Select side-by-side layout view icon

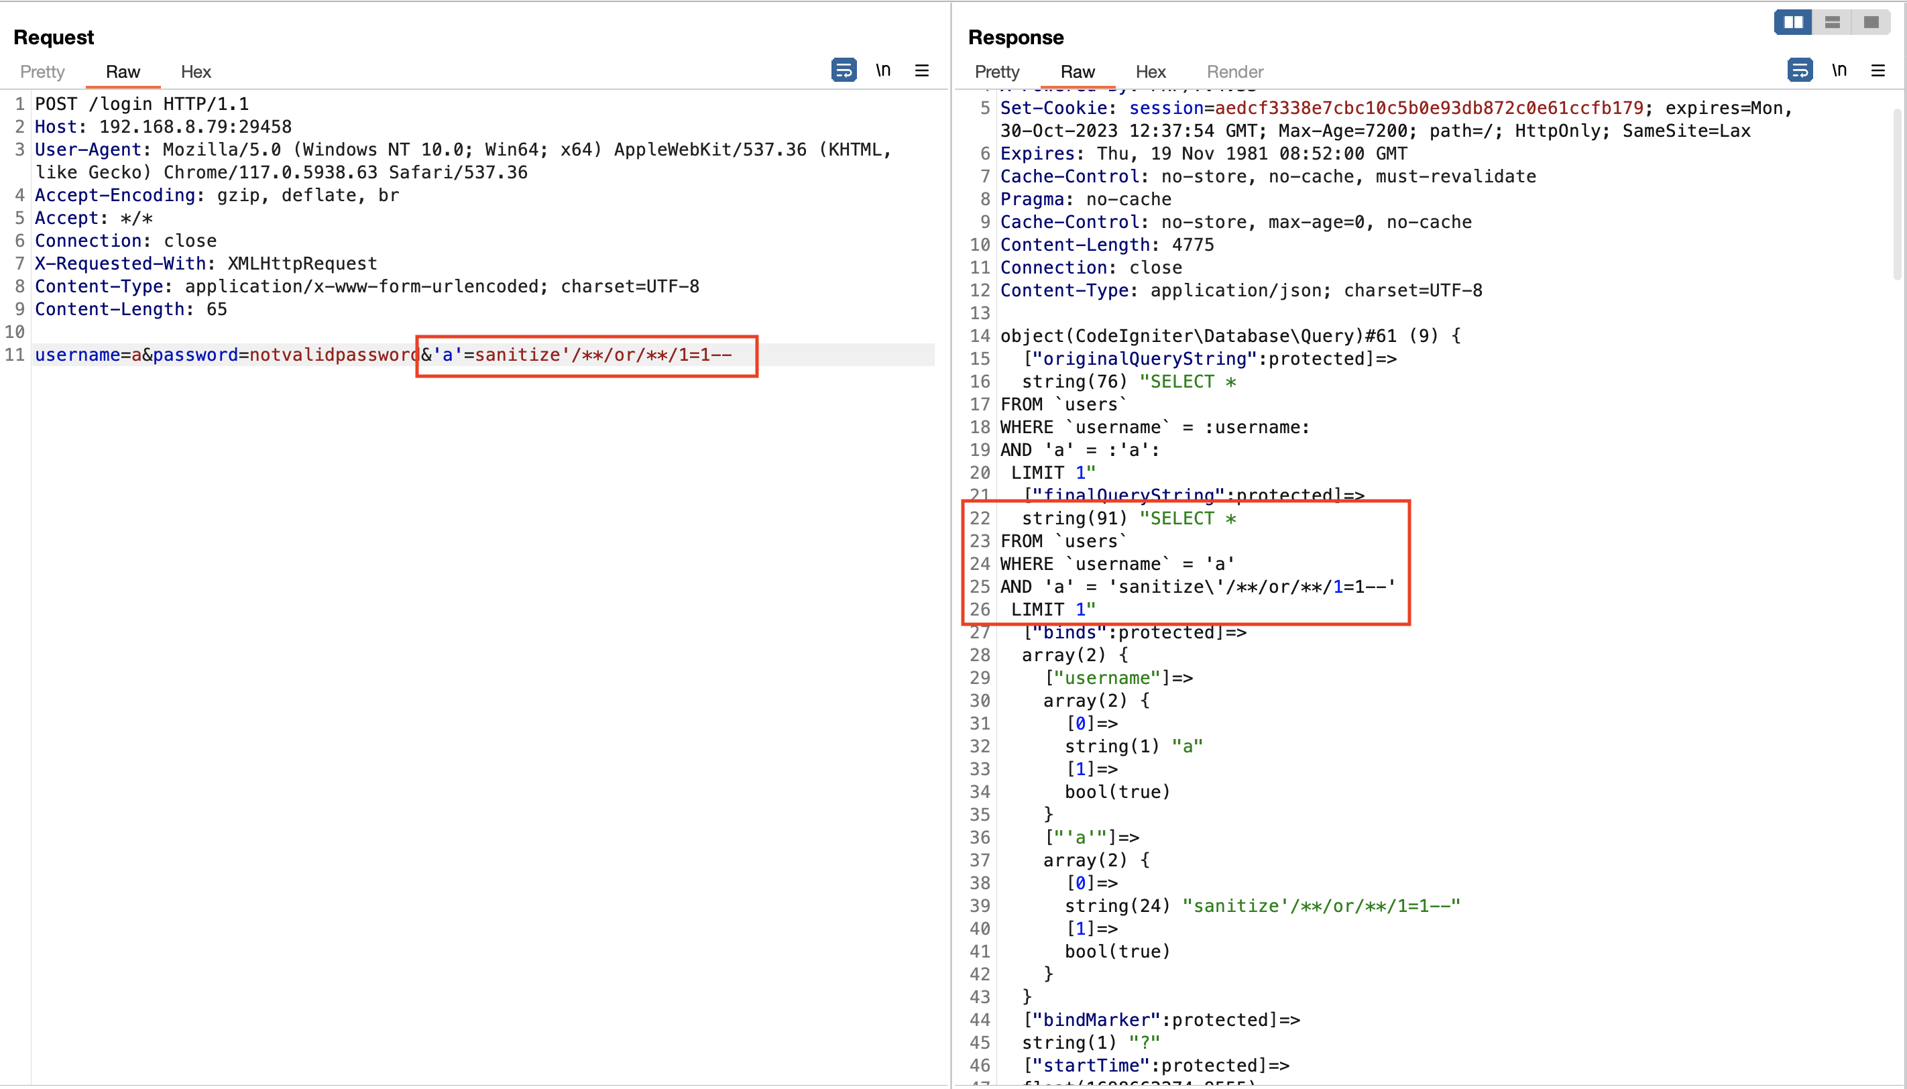click(1792, 22)
